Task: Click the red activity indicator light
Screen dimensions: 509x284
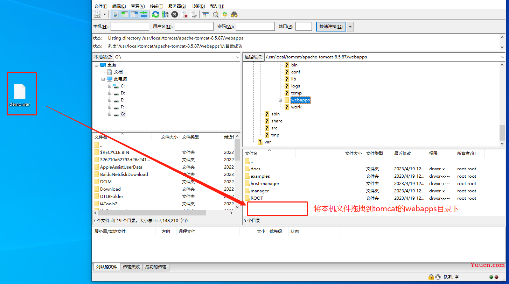Action: coord(497,277)
